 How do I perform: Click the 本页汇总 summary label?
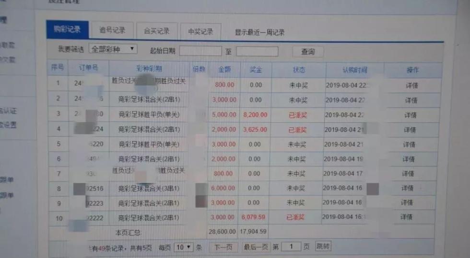pos(128,233)
